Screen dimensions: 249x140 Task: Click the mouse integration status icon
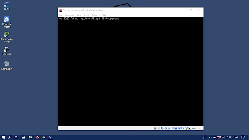tap(186, 128)
